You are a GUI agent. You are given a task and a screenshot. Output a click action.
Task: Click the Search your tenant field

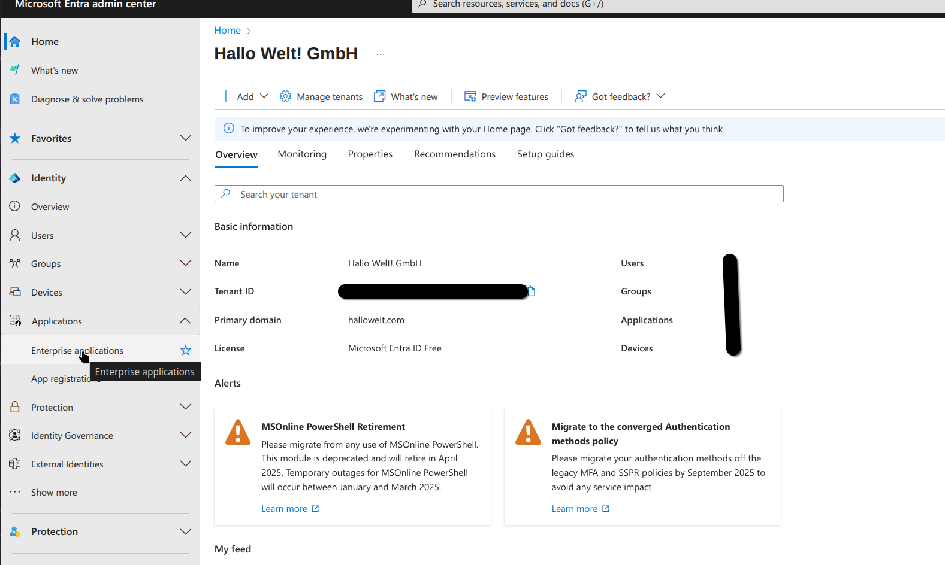[x=499, y=194]
